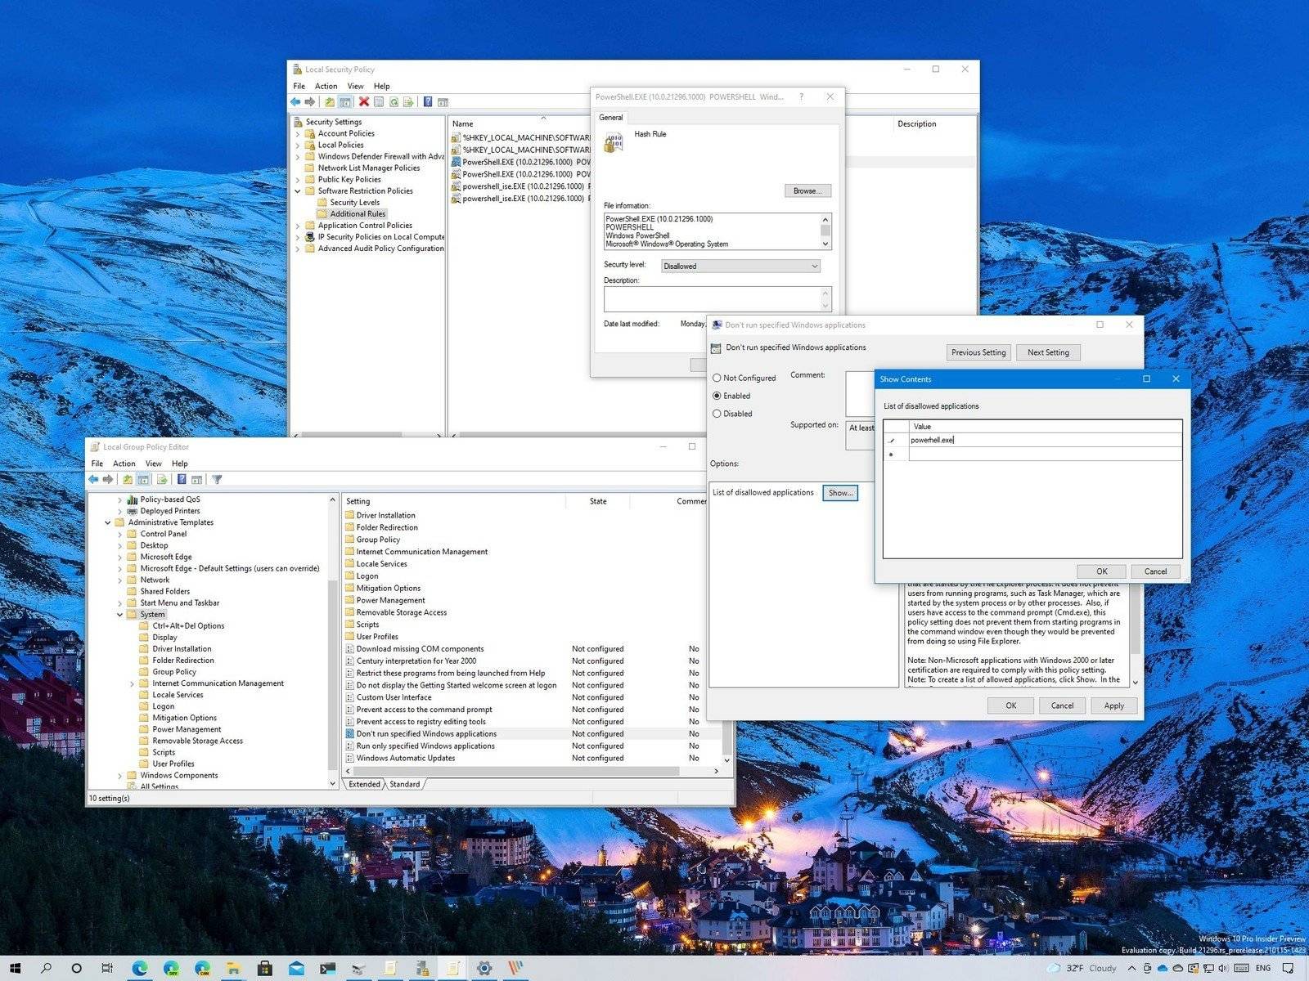Collapse the Software Restriction Policies tree node
Screen dimensions: 1309x981
pos(298,190)
